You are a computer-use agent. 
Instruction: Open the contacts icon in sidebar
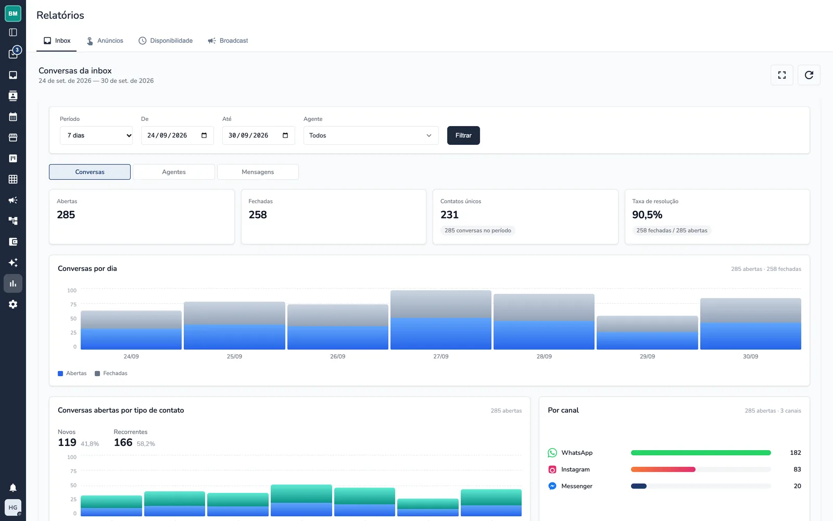(x=13, y=96)
